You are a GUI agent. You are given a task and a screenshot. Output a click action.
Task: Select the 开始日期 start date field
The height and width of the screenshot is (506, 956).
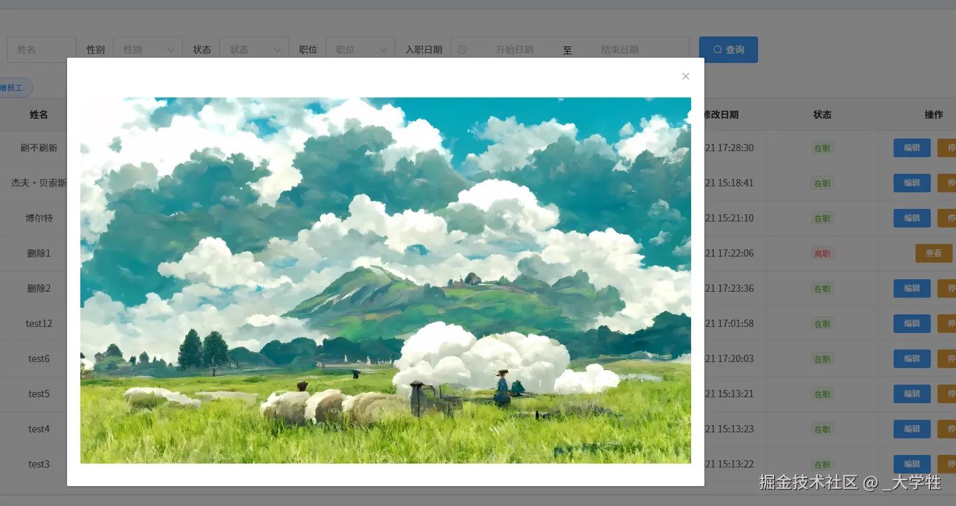[x=515, y=50]
